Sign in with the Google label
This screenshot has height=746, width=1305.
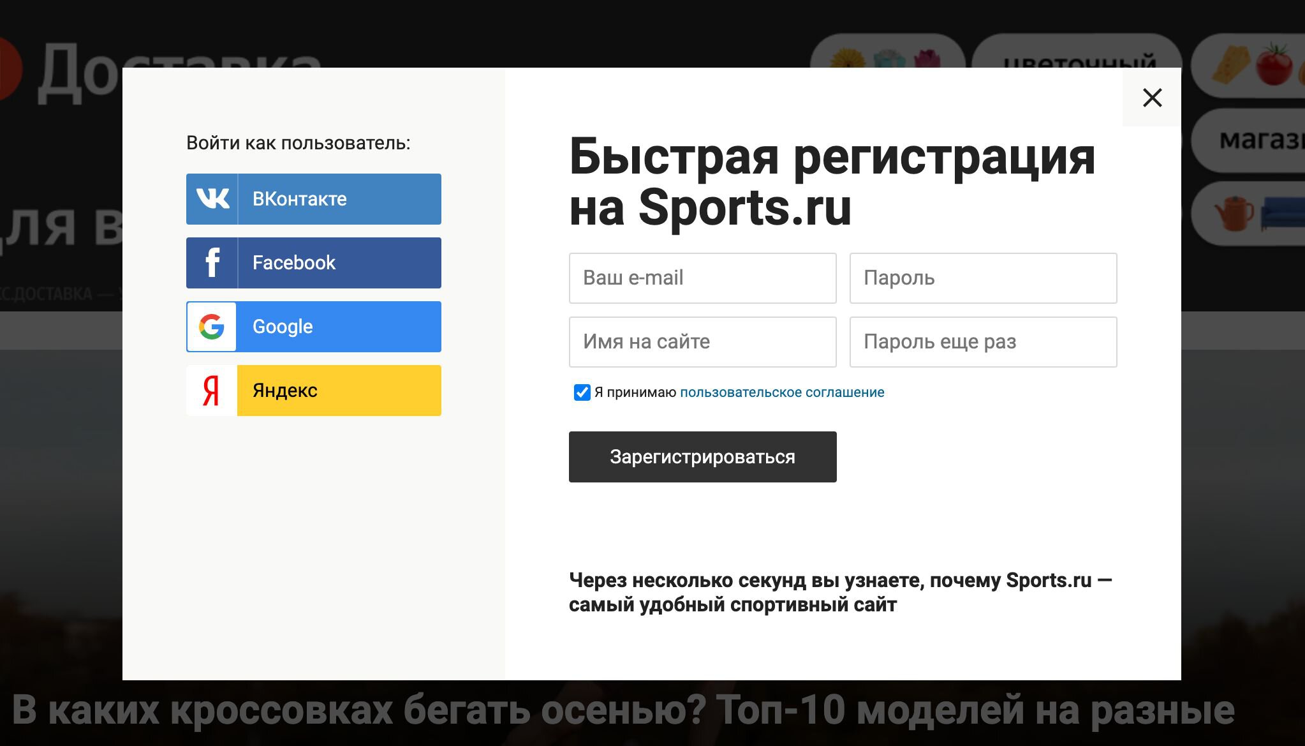click(x=283, y=327)
